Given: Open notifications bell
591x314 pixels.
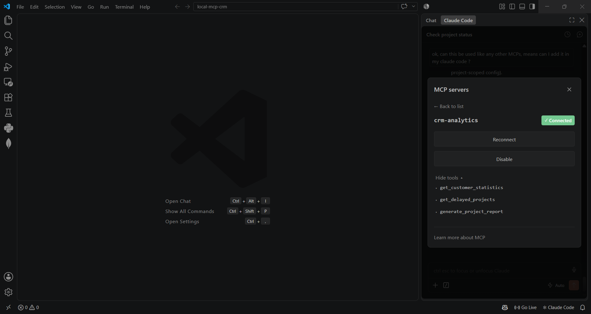Looking at the screenshot, I should coord(582,307).
